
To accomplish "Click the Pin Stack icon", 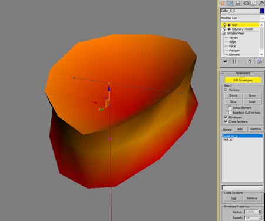I will pyautogui.click(x=225, y=61).
